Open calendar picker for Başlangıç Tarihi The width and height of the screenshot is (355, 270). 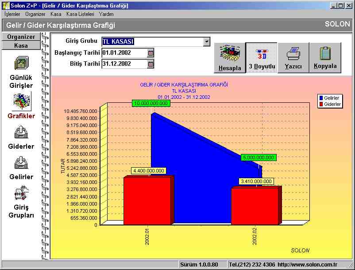(x=150, y=53)
